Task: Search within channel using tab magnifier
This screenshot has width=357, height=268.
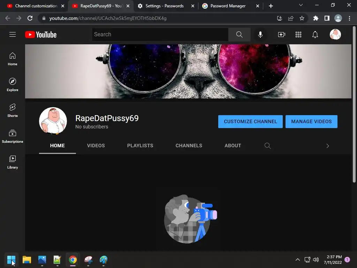Action: click(x=267, y=146)
